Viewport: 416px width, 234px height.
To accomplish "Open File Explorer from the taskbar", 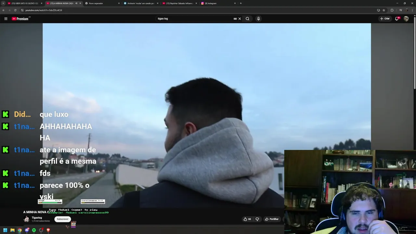I will point(12,230).
